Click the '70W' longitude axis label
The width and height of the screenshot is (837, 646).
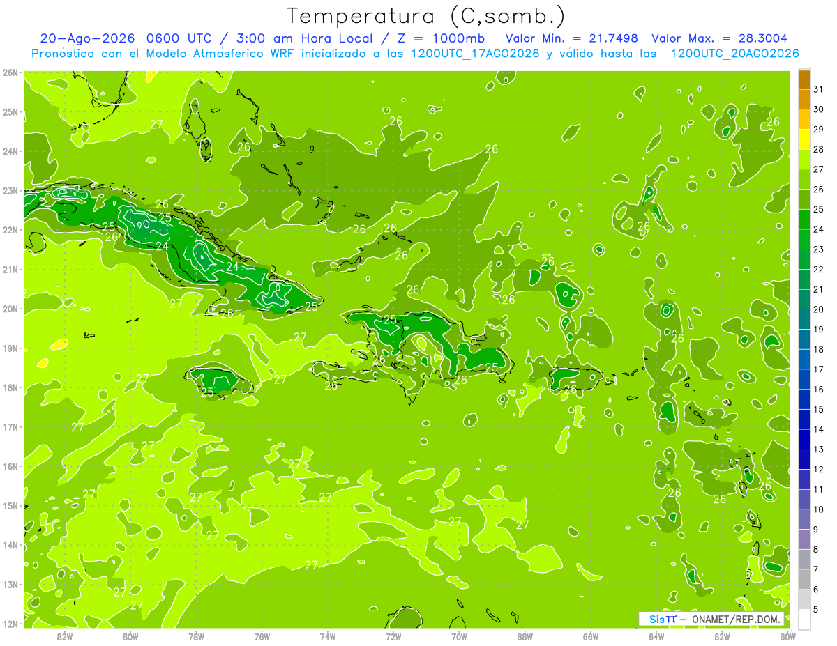pyautogui.click(x=459, y=636)
